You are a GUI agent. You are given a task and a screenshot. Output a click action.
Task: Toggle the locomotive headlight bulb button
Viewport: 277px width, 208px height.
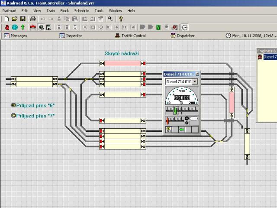168,130
